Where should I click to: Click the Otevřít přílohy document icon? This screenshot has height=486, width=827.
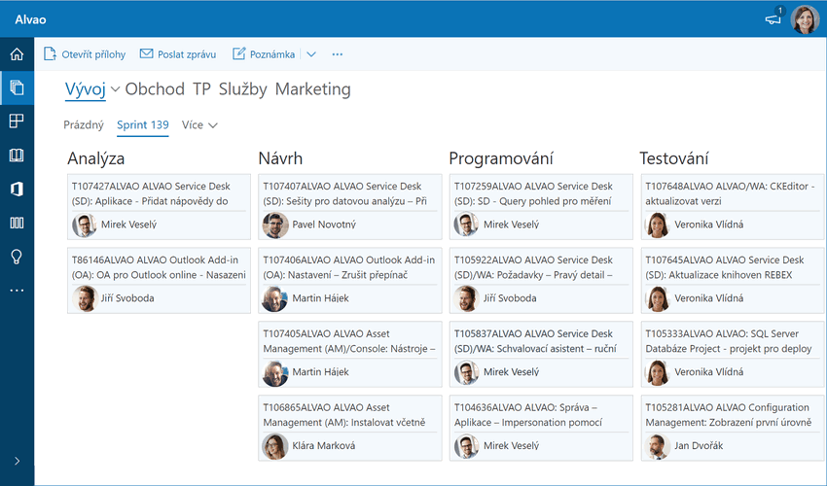[50, 53]
